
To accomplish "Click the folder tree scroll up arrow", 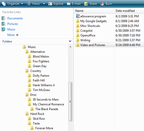I will [x=70, y=47].
